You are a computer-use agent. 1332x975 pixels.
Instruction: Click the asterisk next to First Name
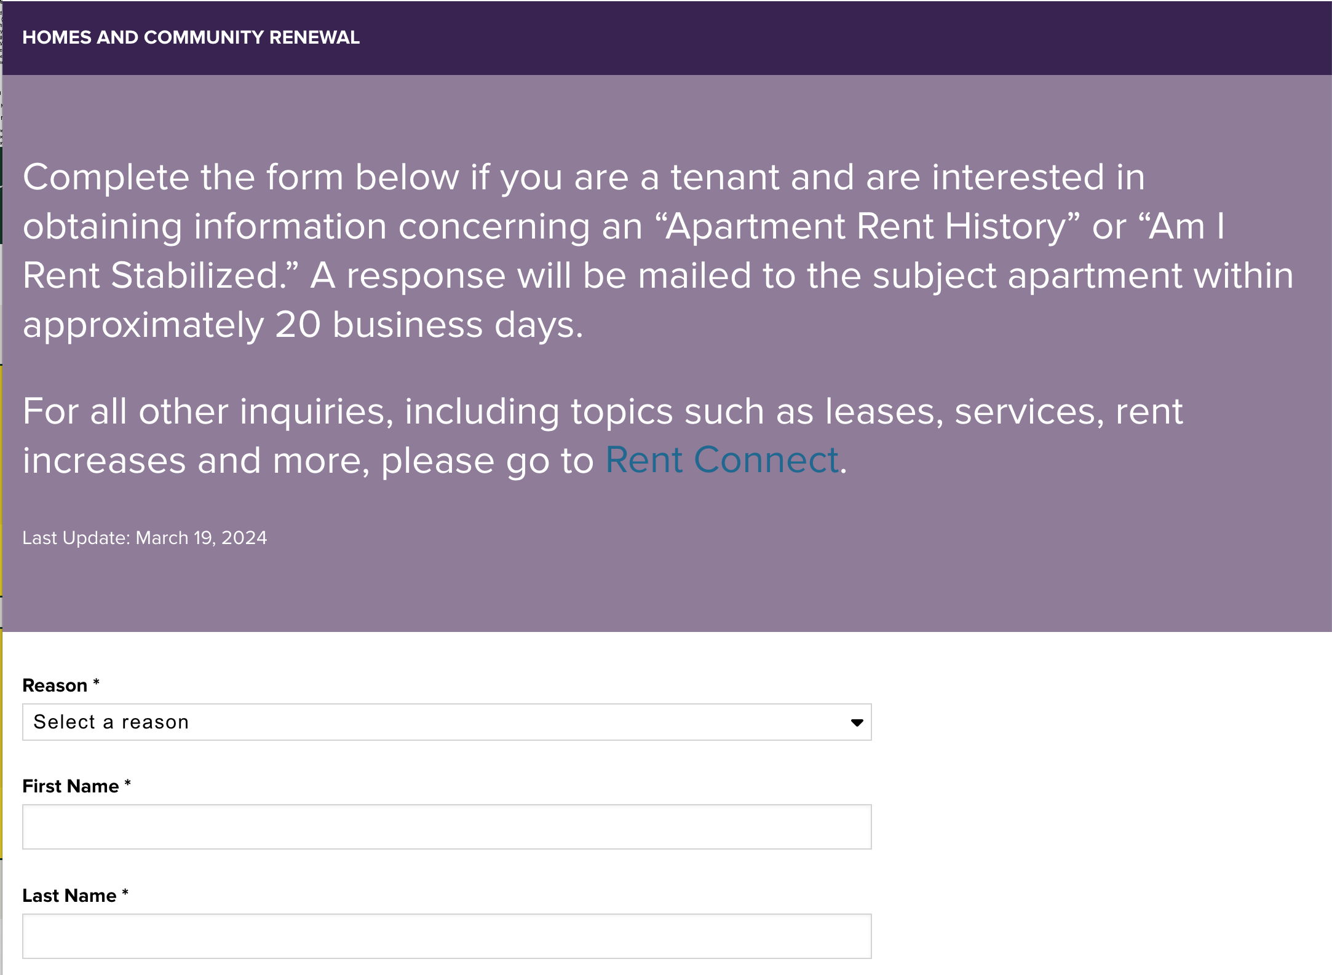(128, 784)
